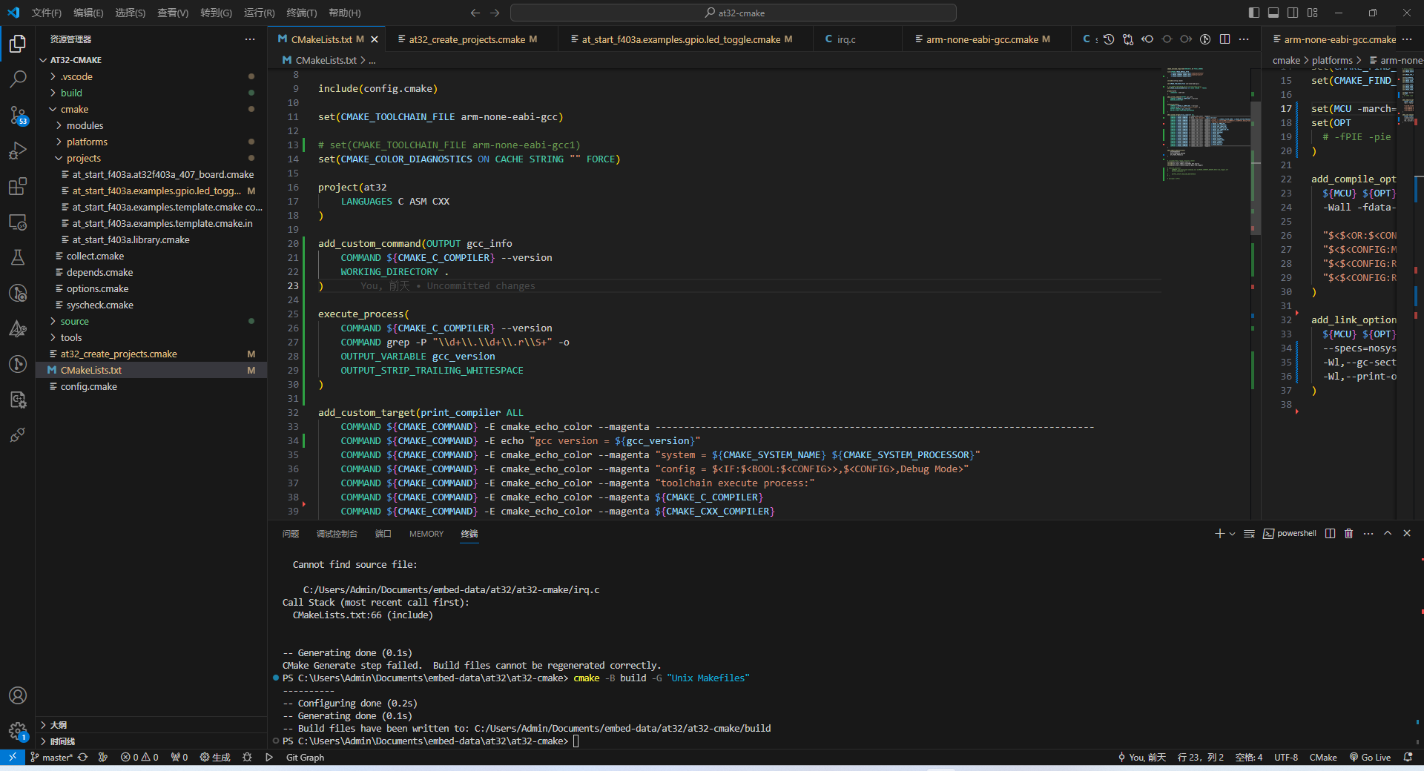Expand the platforms folder
The height and width of the screenshot is (771, 1424).
(x=151, y=142)
